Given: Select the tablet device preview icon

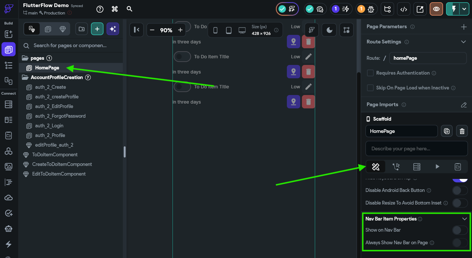Looking at the screenshot, I should click(229, 30).
